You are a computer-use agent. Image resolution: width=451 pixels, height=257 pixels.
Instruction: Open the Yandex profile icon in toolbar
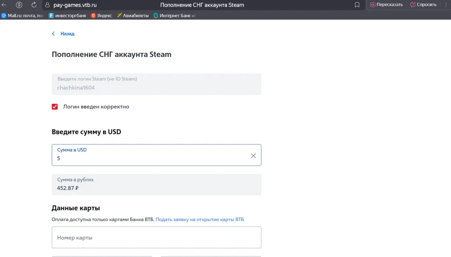[x=19, y=5]
